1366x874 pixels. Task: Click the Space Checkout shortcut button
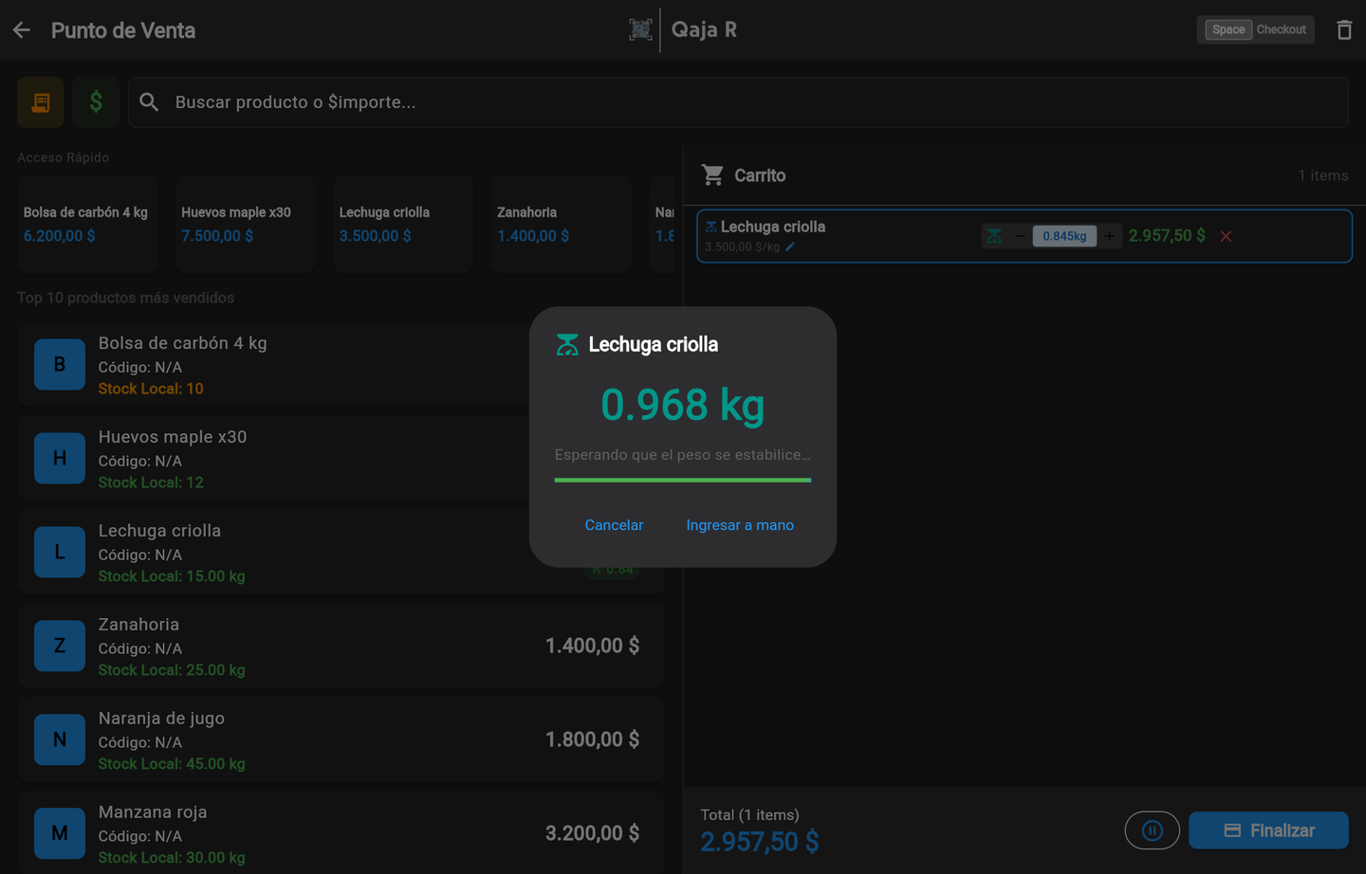1256,30
